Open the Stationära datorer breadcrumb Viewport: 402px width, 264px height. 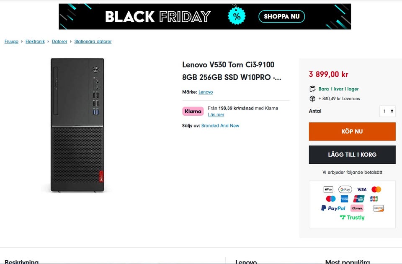[93, 42]
